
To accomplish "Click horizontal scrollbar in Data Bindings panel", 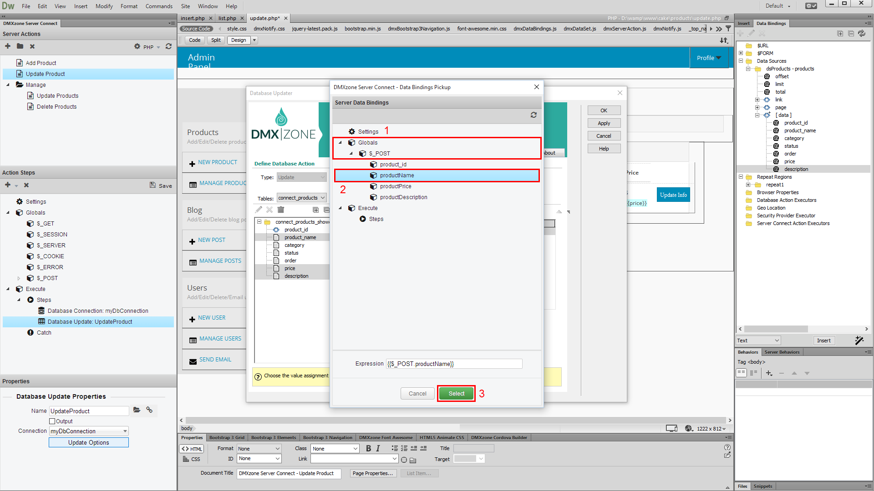I will point(776,329).
